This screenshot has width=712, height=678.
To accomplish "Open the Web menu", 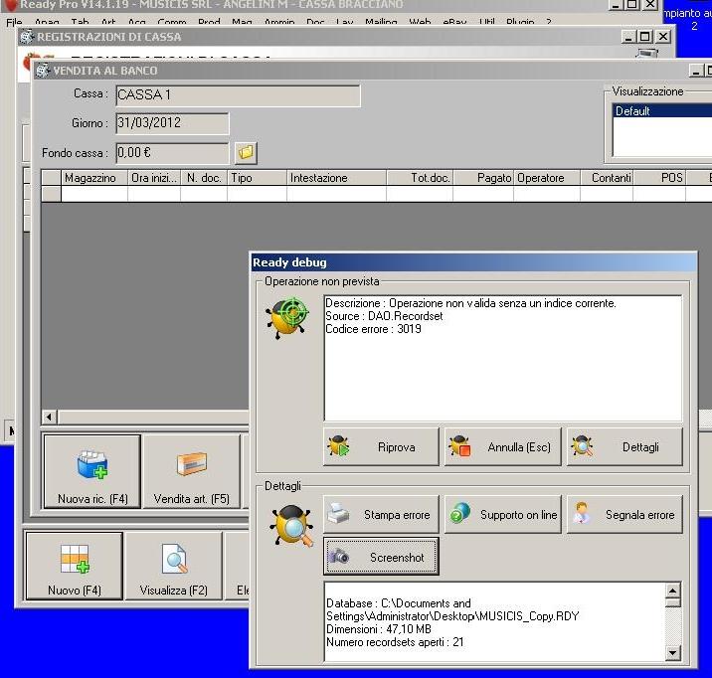I will pyautogui.click(x=420, y=22).
